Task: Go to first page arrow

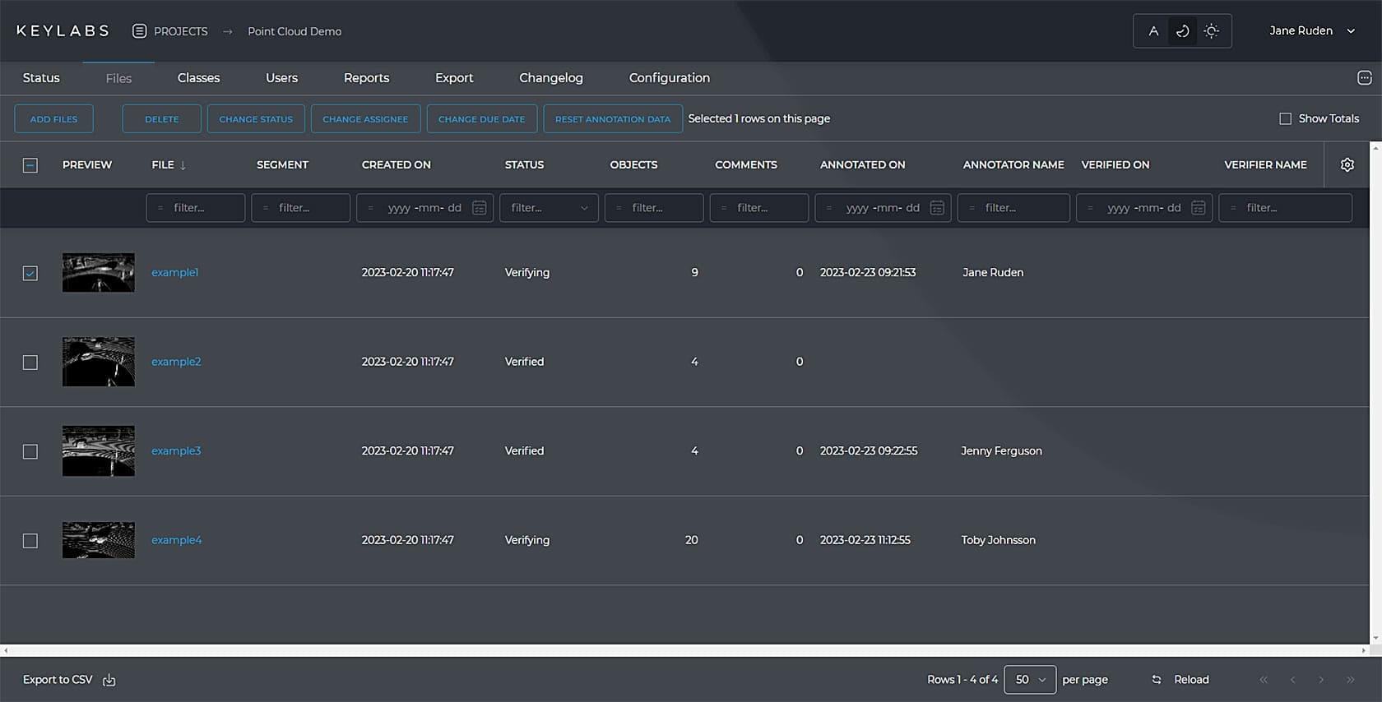Action: click(1264, 680)
